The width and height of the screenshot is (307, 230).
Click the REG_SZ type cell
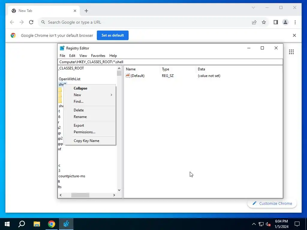168,76
